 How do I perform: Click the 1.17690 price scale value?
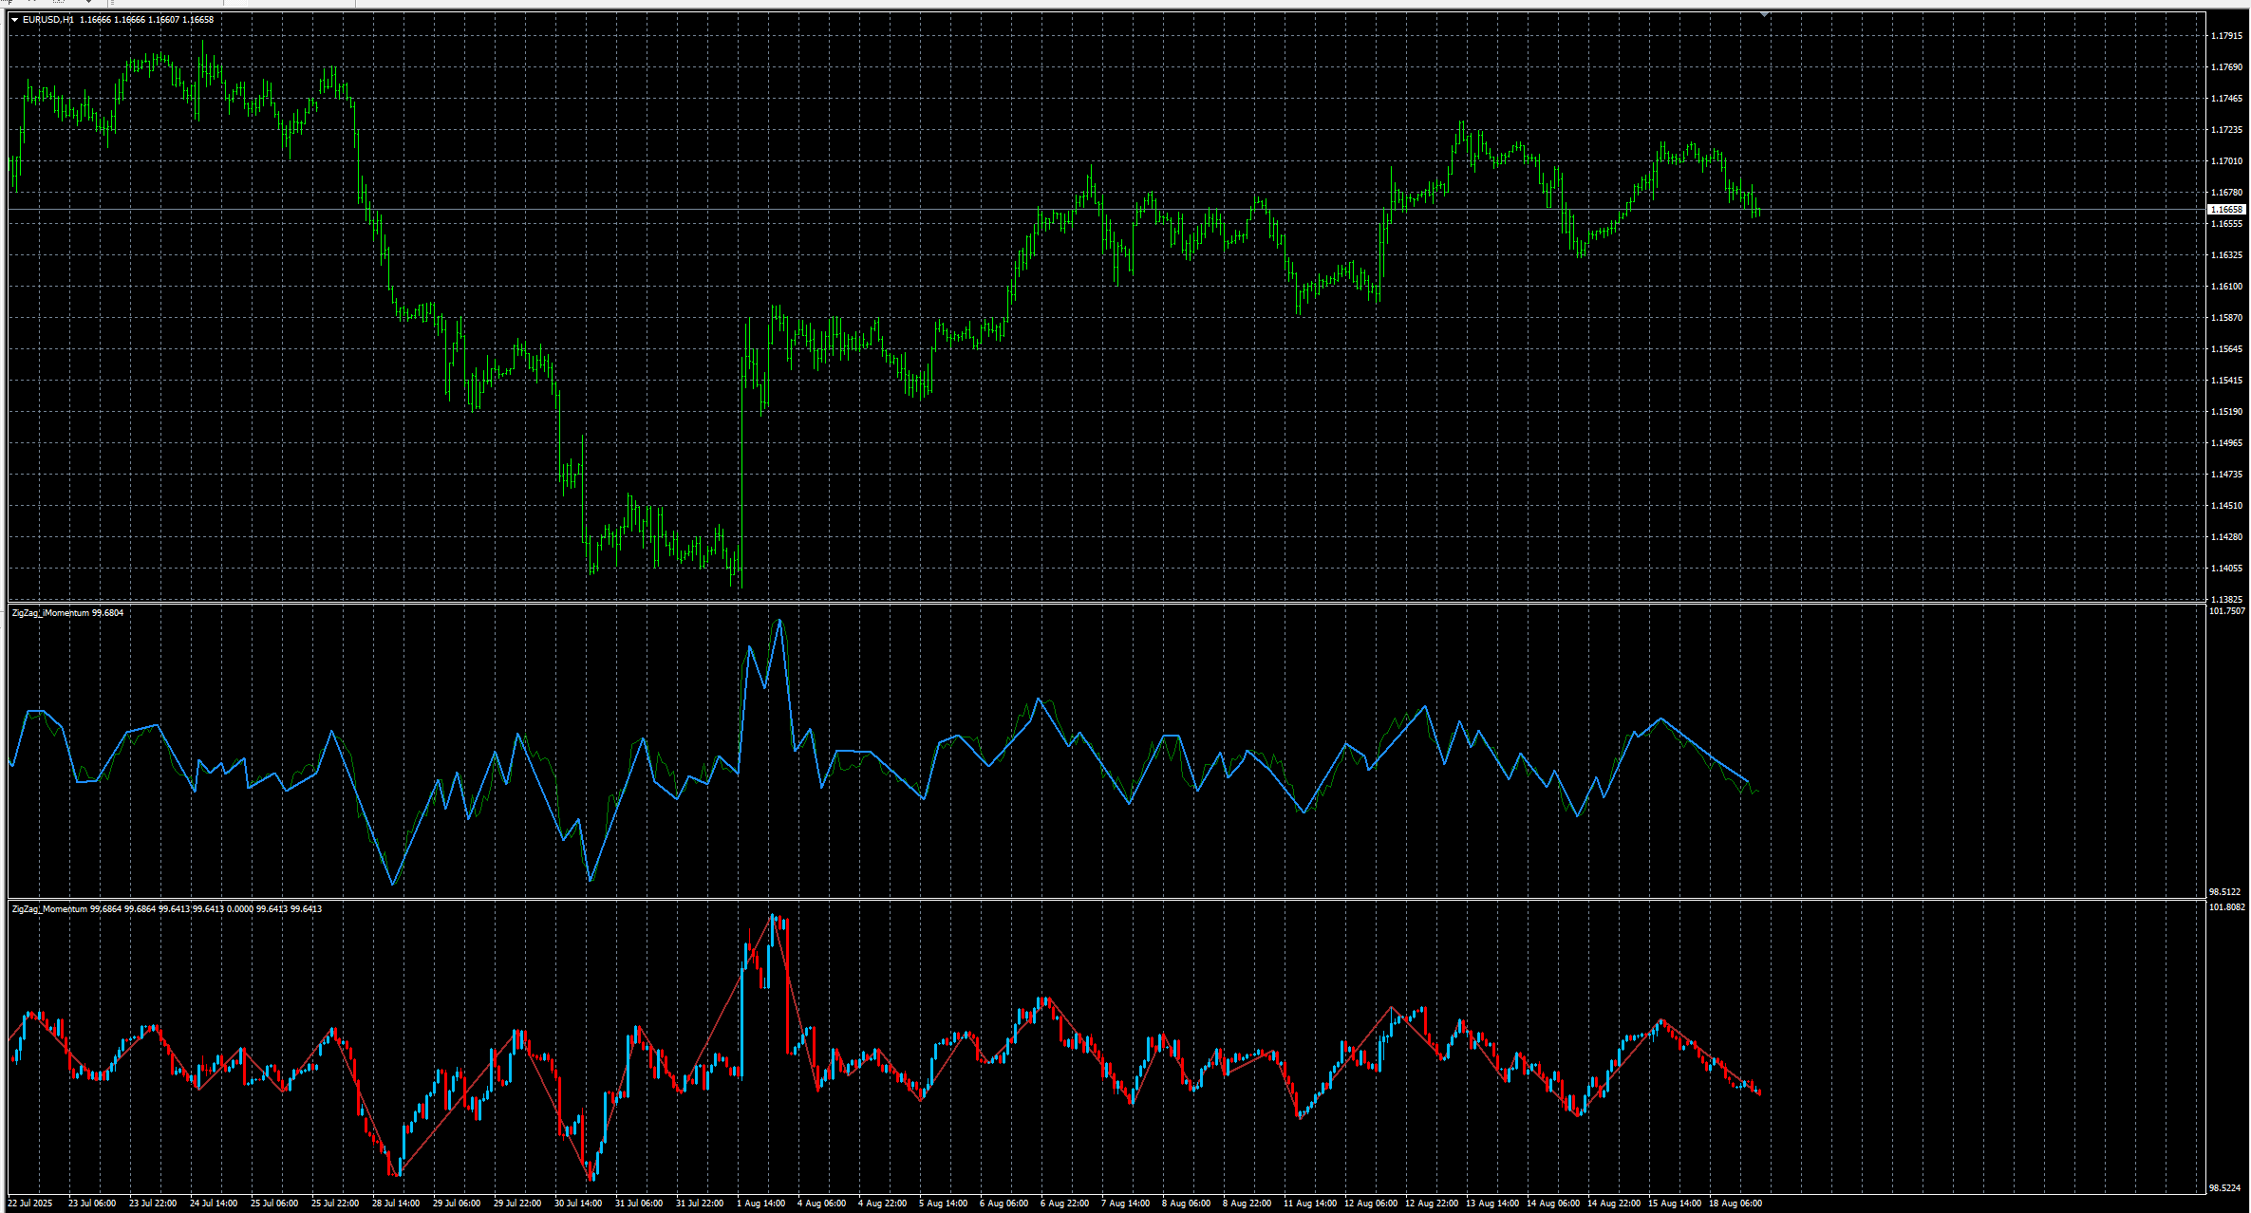click(x=2226, y=67)
